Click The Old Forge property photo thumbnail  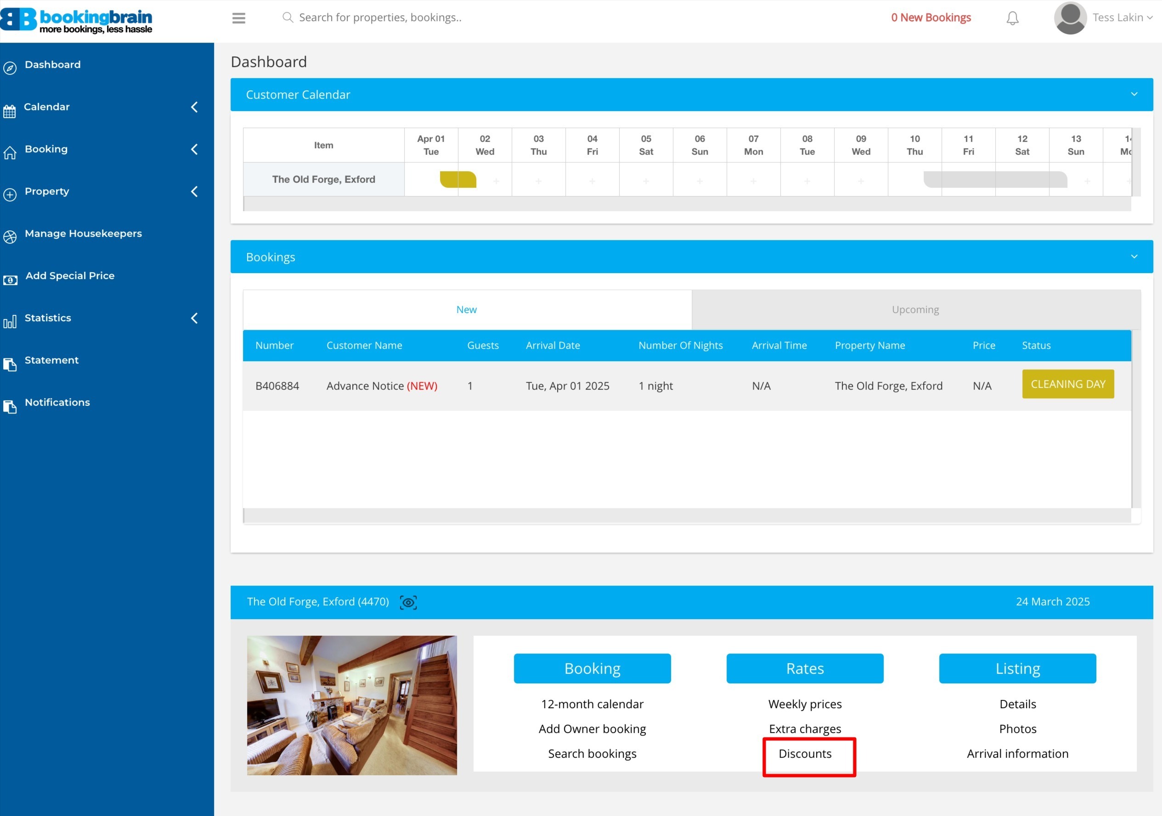pyautogui.click(x=352, y=705)
